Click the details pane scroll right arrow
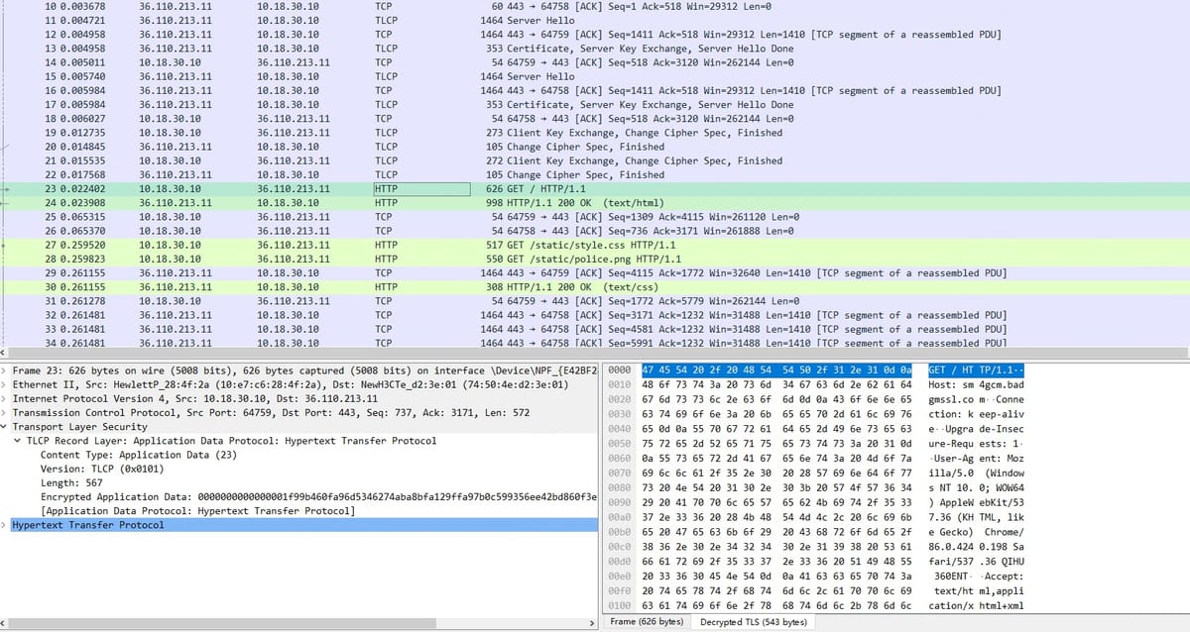Screen dimensions: 1190x632 point(593,623)
